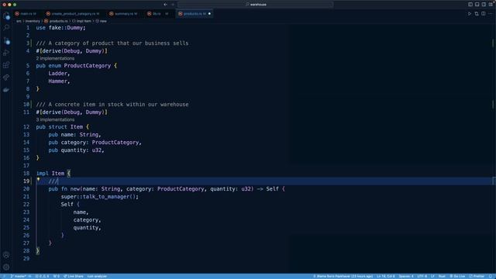Click 'Ladder,' on line 6
Screen dimensions: 496x279
click(59, 74)
